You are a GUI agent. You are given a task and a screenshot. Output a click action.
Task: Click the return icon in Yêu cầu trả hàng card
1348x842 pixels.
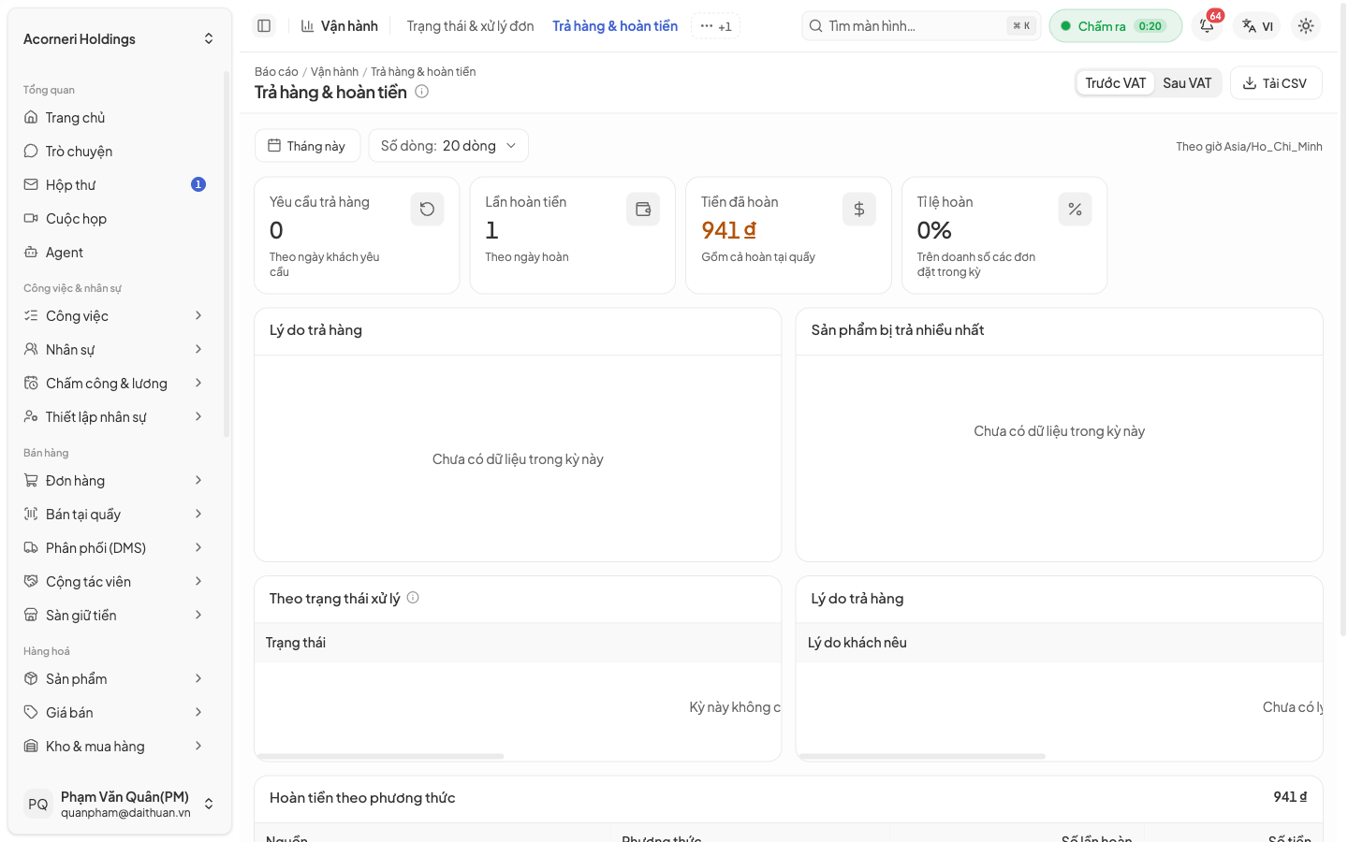coord(427,210)
